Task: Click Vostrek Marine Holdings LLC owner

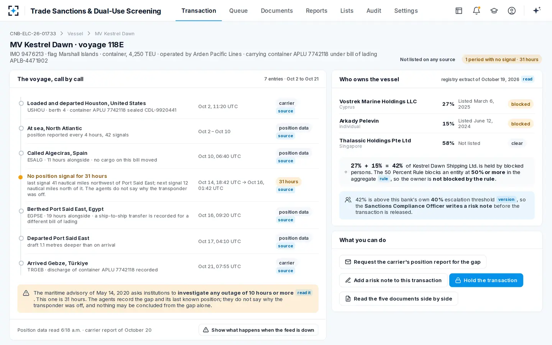Action: tap(378, 102)
